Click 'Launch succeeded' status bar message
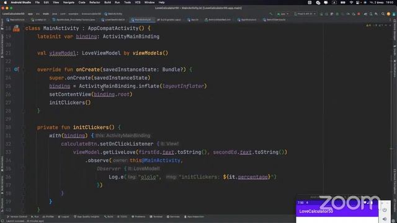 [25, 221]
